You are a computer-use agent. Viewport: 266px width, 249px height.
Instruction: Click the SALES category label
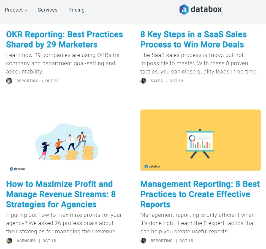pyautogui.click(x=156, y=81)
